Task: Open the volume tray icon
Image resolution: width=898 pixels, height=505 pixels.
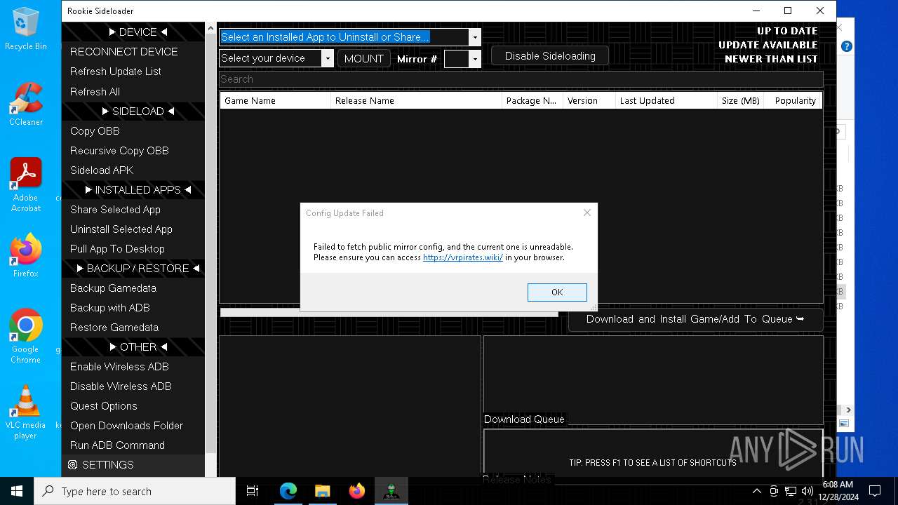Action: coord(807,491)
